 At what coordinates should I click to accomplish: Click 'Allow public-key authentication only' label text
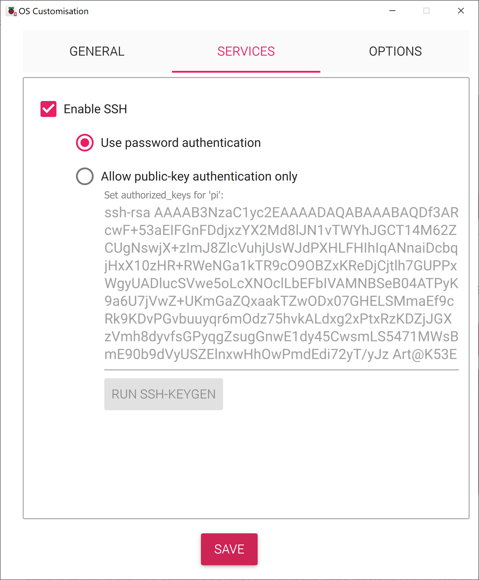coord(199,176)
